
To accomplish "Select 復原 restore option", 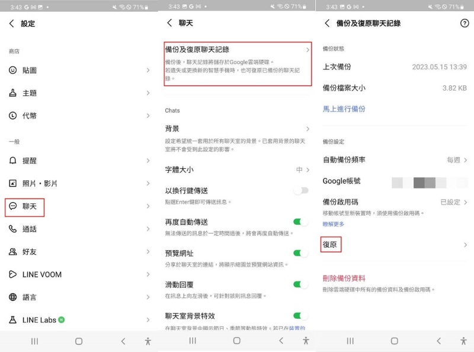I will pos(331,244).
